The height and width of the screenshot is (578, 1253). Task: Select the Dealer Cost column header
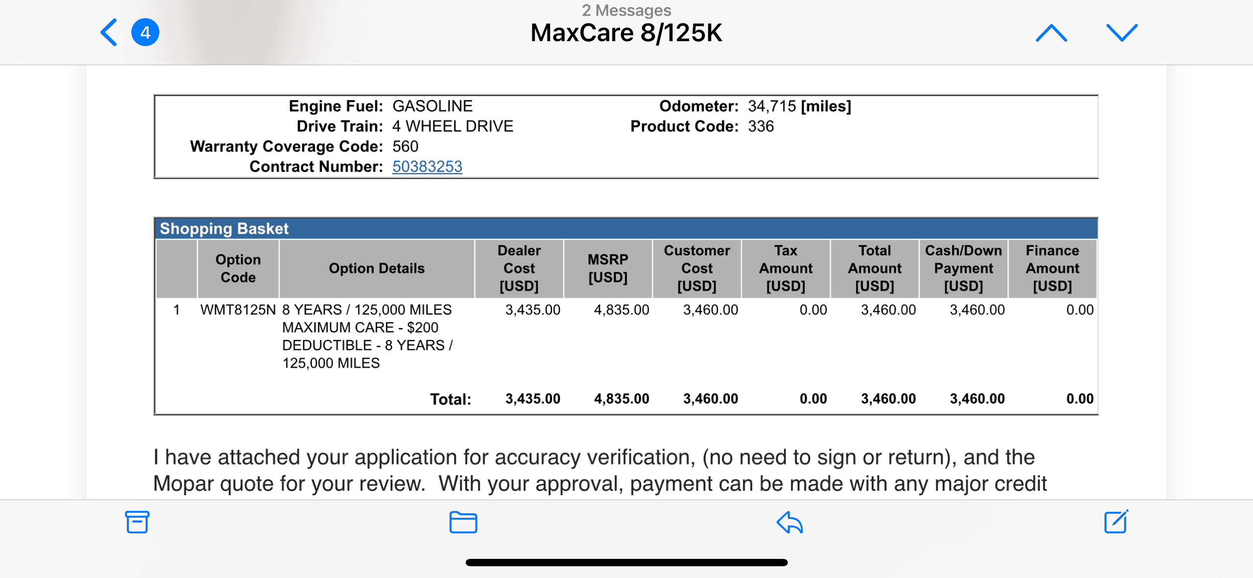click(519, 268)
